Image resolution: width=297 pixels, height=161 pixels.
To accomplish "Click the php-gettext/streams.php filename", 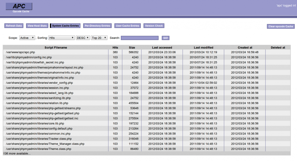I will (x=43, y=108).
